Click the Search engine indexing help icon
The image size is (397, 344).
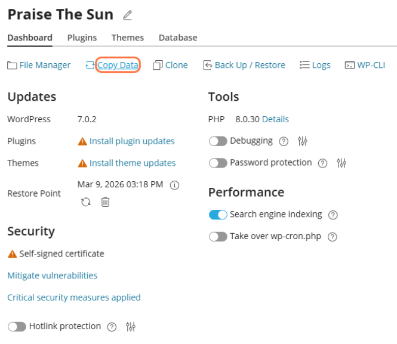(x=333, y=215)
